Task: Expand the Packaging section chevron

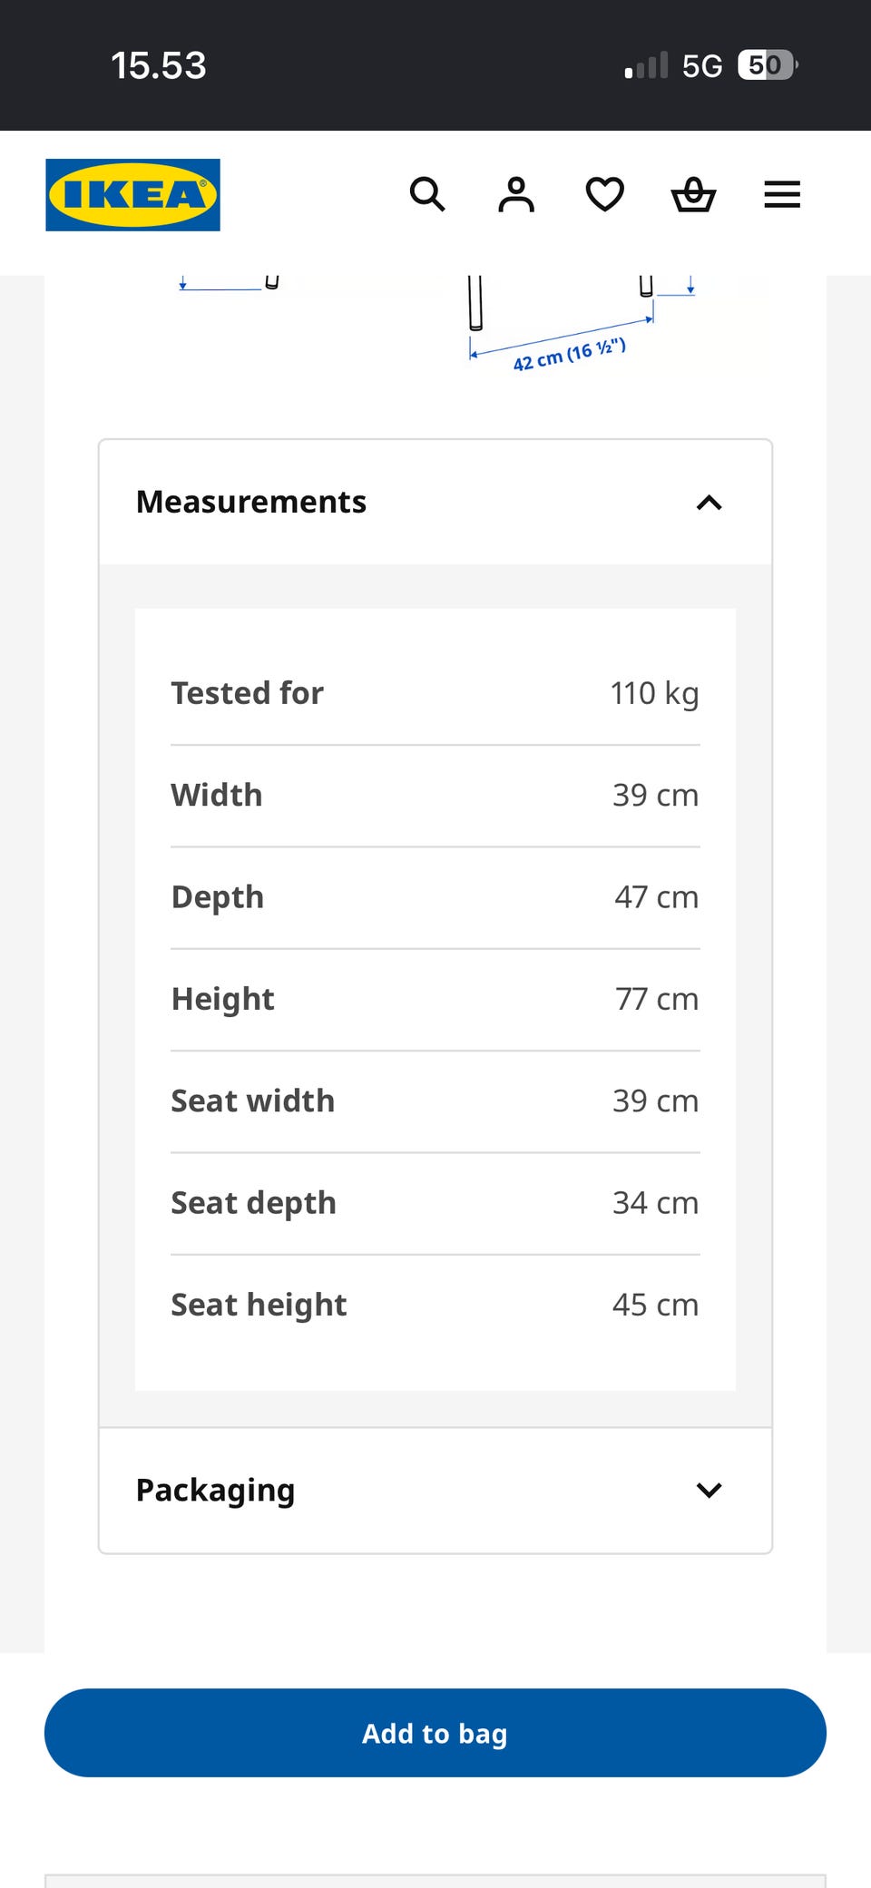Action: pyautogui.click(x=710, y=1490)
